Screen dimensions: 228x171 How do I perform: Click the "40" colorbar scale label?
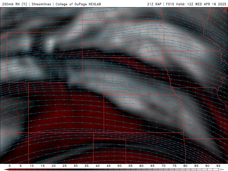pos(97,166)
